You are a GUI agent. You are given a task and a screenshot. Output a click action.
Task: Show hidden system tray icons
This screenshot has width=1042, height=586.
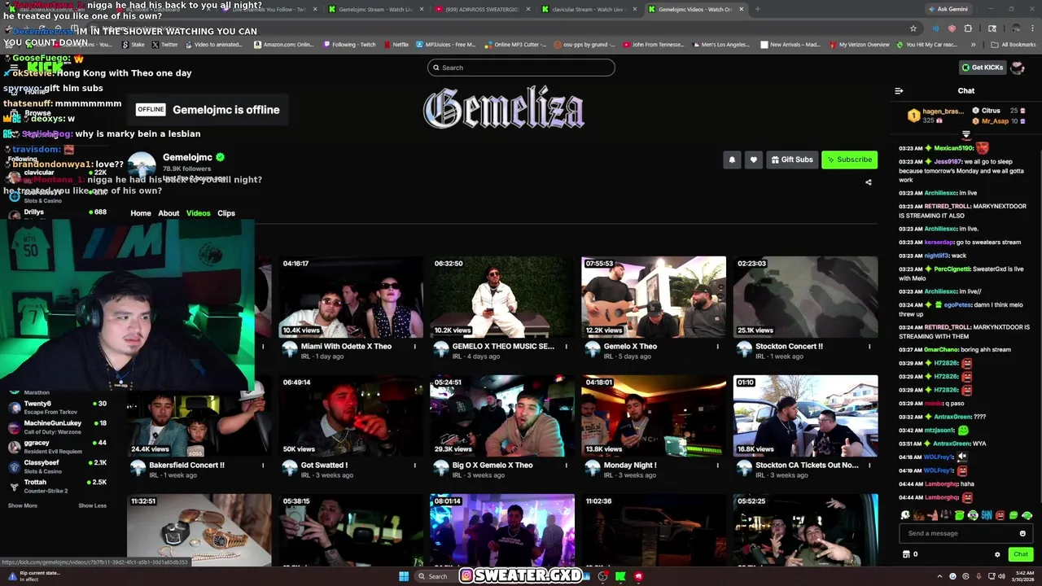(939, 576)
